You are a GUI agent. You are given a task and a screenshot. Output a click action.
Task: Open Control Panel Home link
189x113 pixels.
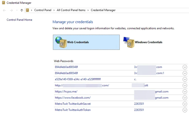click(19, 20)
